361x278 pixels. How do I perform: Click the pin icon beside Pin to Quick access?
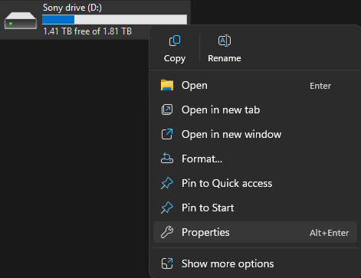pos(167,183)
